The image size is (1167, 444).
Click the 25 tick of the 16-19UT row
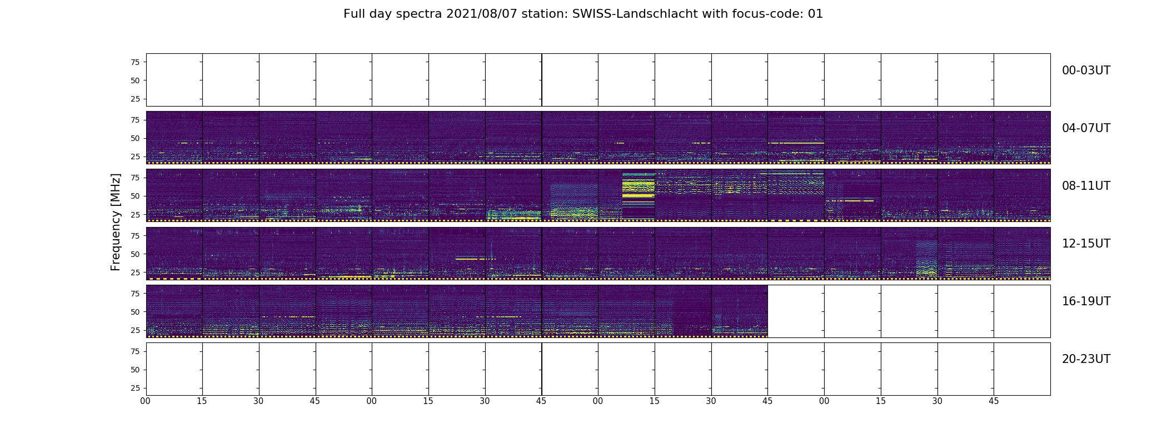point(135,330)
